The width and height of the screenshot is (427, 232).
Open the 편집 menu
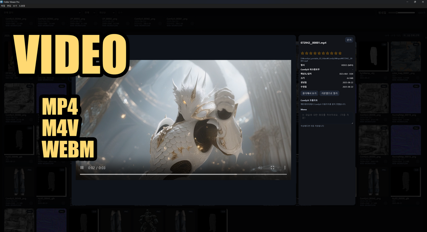pos(9,6)
